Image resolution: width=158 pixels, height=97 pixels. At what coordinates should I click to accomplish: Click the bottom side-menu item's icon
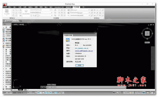(x=4, y=89)
